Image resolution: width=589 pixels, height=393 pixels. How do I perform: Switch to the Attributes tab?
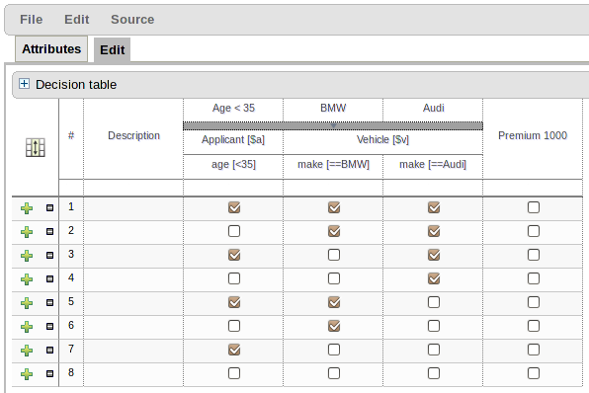pyautogui.click(x=51, y=49)
